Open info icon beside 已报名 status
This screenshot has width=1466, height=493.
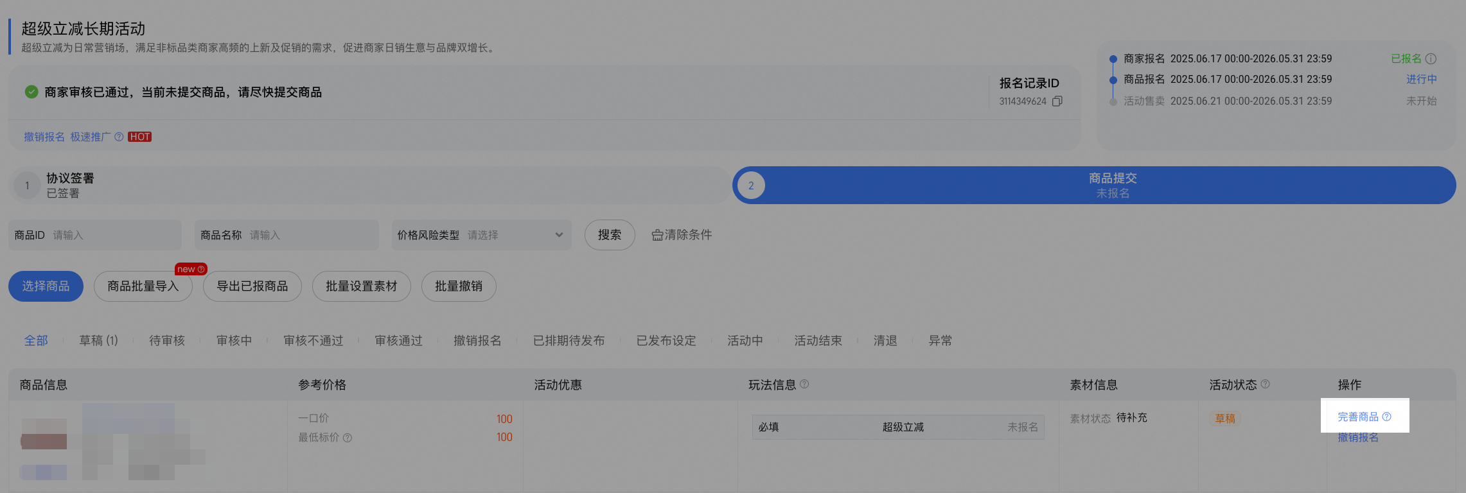click(x=1431, y=58)
